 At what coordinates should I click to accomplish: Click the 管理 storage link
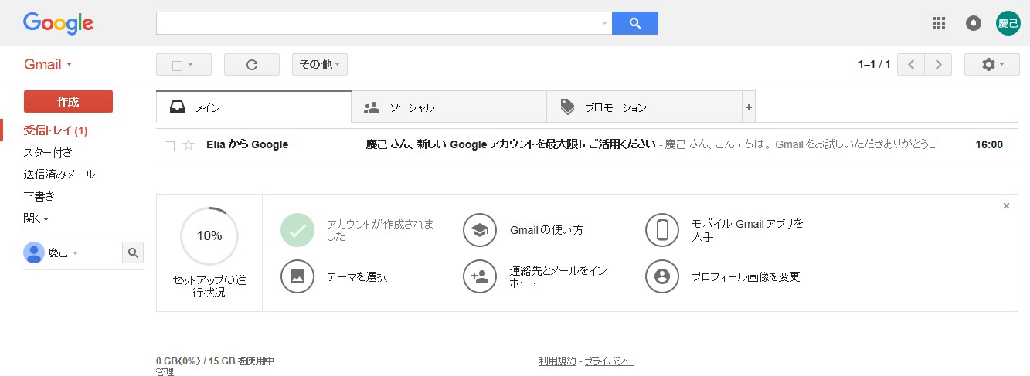pyautogui.click(x=165, y=372)
